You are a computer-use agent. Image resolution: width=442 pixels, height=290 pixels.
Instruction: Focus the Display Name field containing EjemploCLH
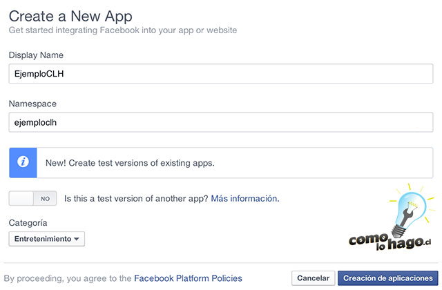point(221,74)
